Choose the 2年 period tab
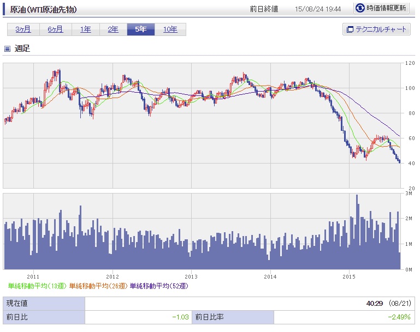 [113, 29]
